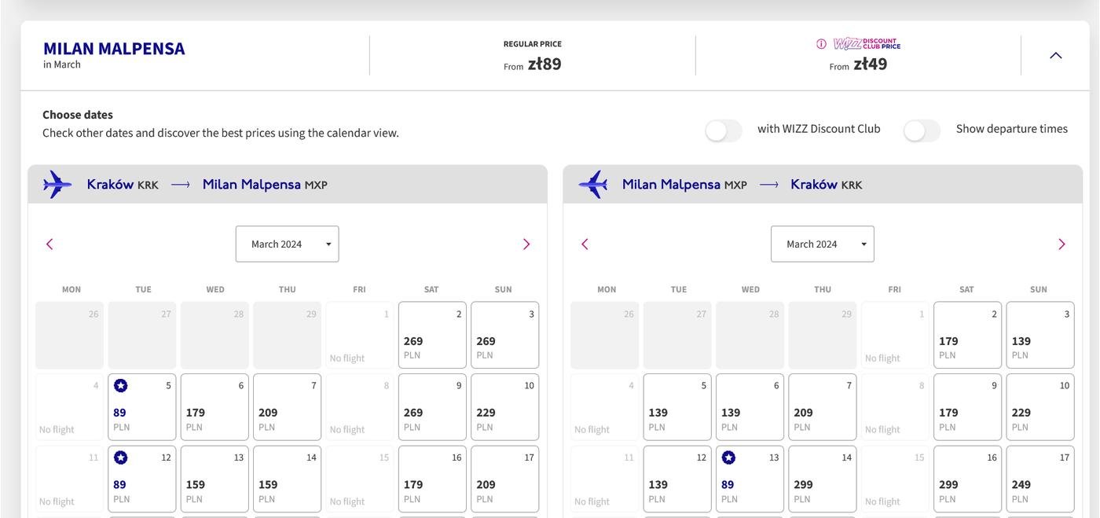Screen dimensions: 1100x518
Task: Enable the with WIZZ Discount Club toggle
Action: coord(724,130)
